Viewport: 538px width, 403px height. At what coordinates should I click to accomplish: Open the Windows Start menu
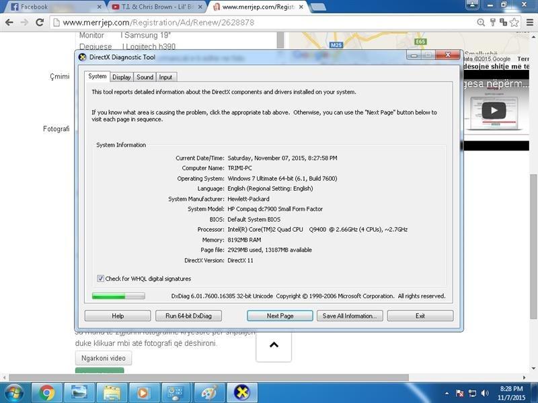[13, 393]
